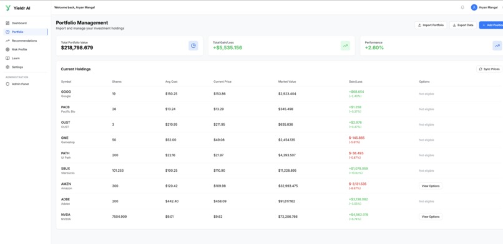Click the green trend icon on Total Gain/Loss card
This screenshot has height=244, width=503.
[346, 45]
